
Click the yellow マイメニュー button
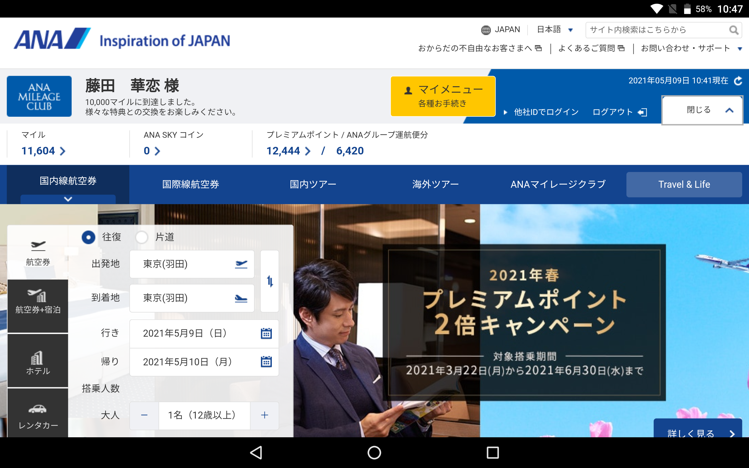tap(443, 96)
